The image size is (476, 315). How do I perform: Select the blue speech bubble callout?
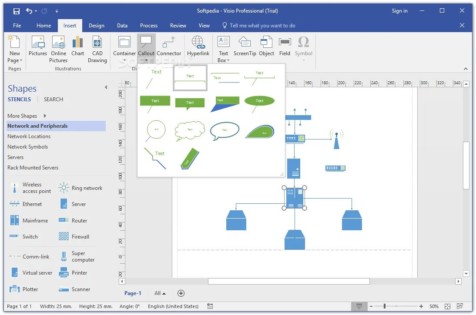pos(225,131)
